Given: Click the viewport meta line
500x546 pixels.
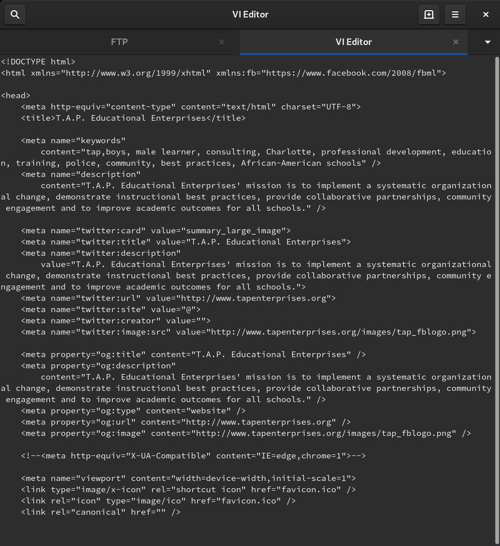Looking at the screenshot, I should tap(189, 478).
